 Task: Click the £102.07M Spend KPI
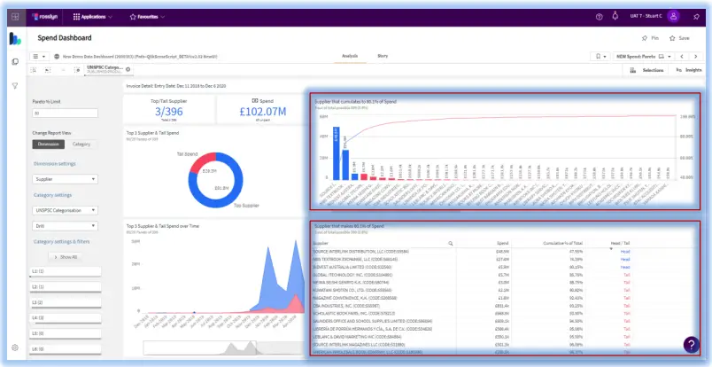[262, 110]
